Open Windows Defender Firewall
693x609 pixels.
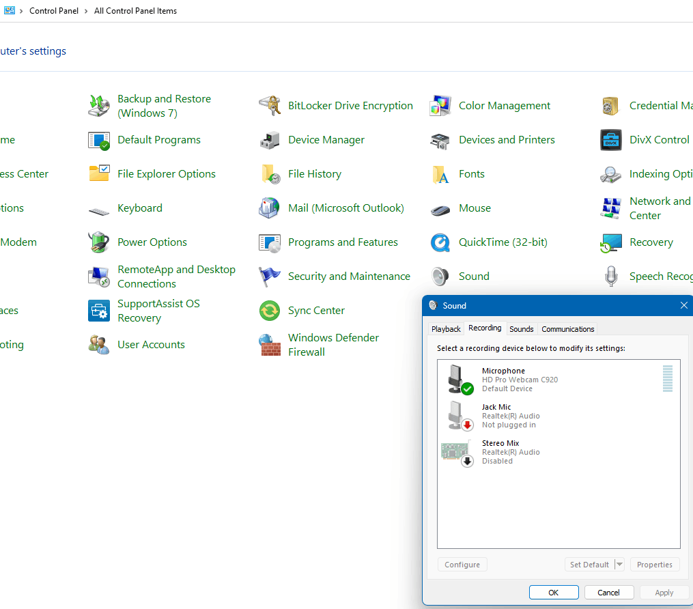334,345
